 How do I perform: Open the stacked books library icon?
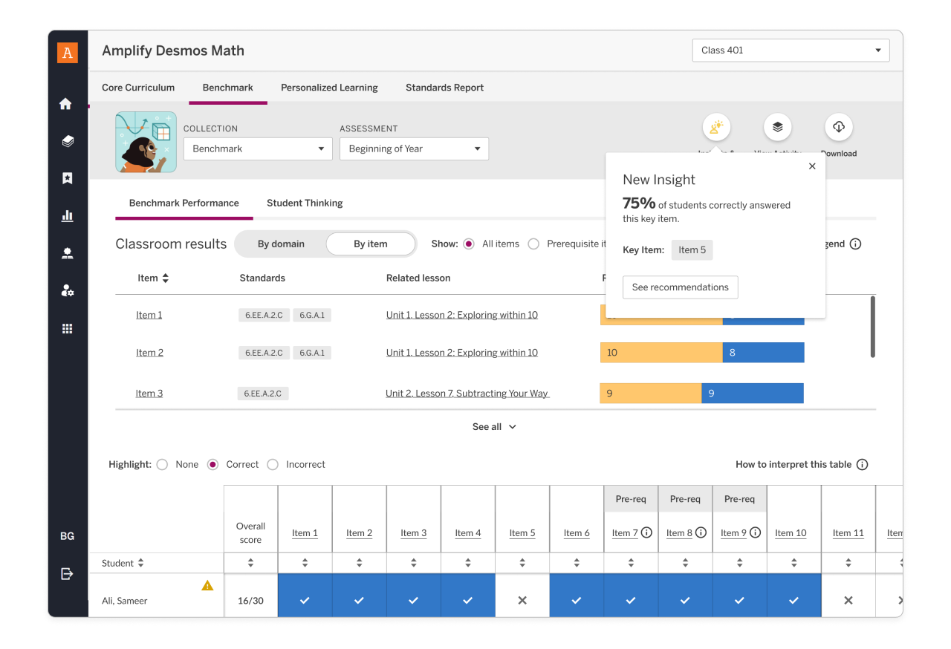pyautogui.click(x=68, y=141)
